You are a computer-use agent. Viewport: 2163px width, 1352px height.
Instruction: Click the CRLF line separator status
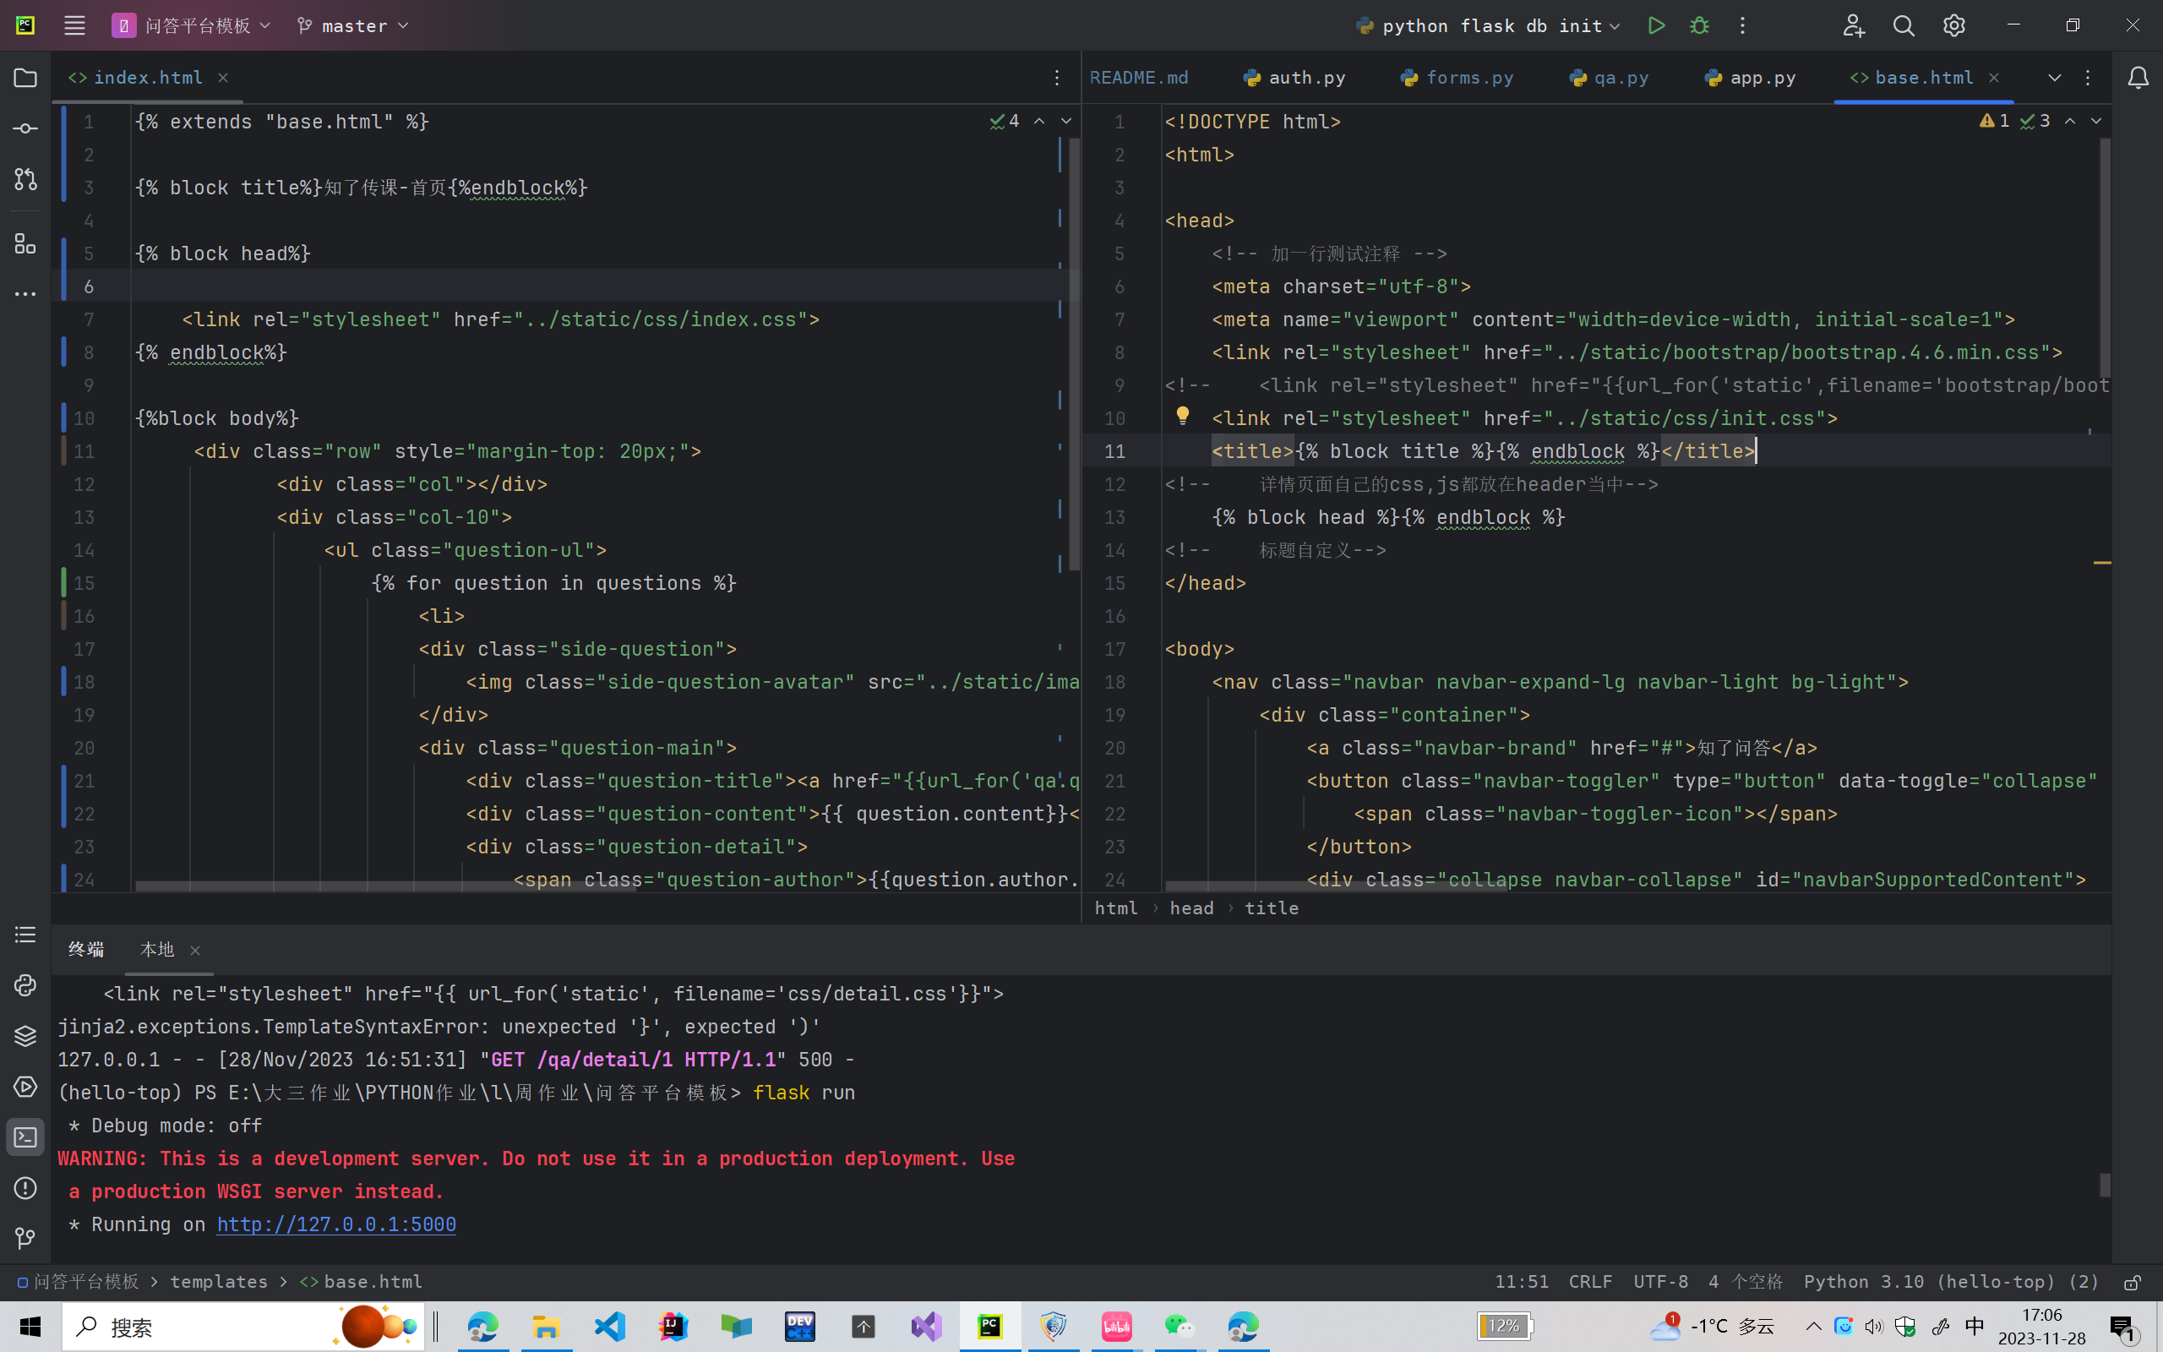pos(1590,1282)
